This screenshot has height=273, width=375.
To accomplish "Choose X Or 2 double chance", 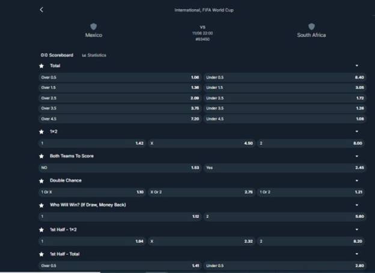I will tap(201, 192).
